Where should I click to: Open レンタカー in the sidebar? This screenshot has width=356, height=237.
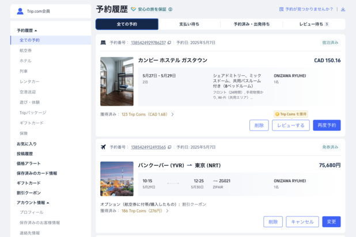[x=29, y=82]
